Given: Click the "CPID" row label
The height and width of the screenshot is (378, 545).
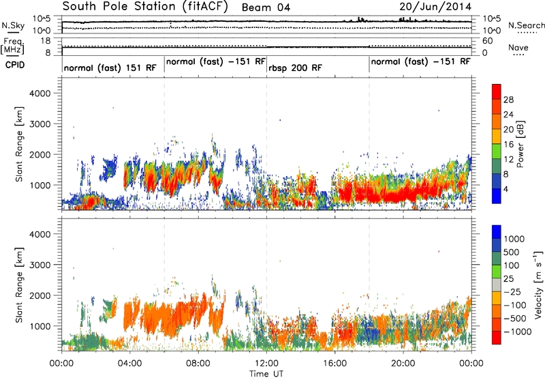Looking at the screenshot, I should click(15, 65).
